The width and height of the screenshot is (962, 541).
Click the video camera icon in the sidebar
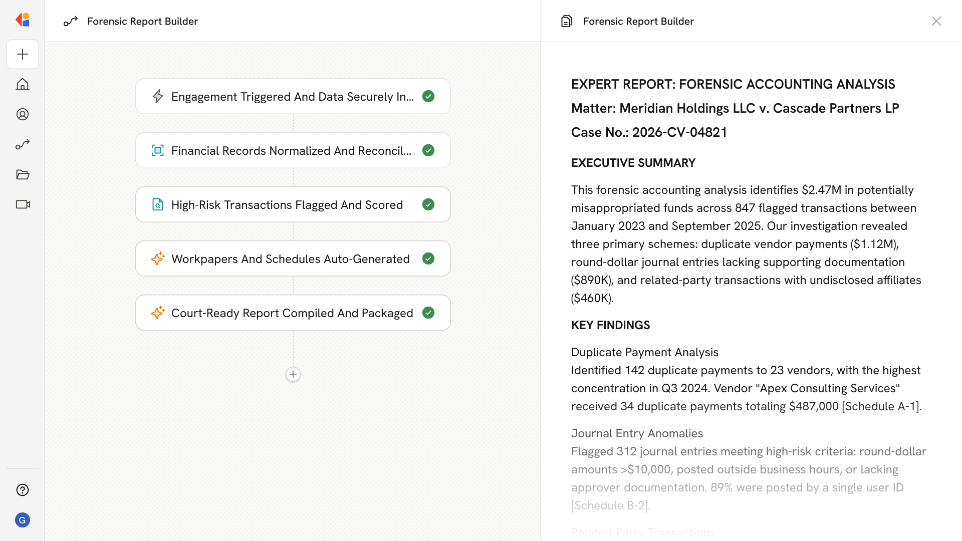[x=23, y=204]
